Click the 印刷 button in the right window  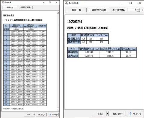point(100,114)
